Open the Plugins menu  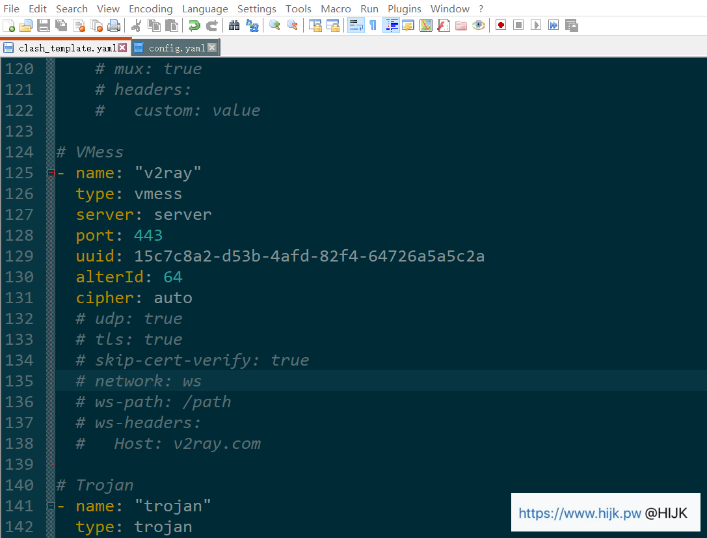point(404,8)
